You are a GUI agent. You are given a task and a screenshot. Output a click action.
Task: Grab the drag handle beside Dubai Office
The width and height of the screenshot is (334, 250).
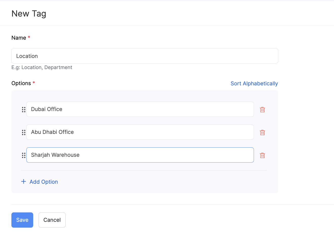(24, 110)
